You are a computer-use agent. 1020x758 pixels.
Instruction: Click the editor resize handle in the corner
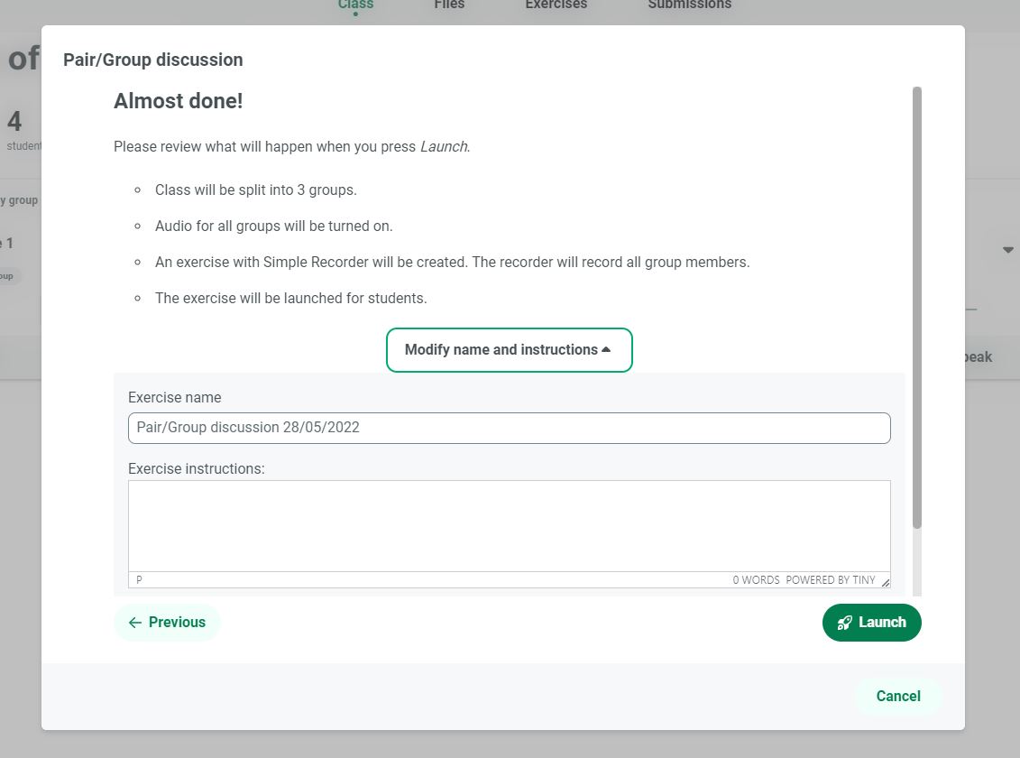885,582
